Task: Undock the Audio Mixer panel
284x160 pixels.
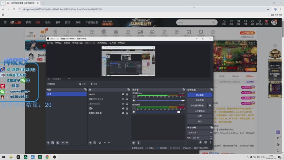Action: click(x=184, y=90)
